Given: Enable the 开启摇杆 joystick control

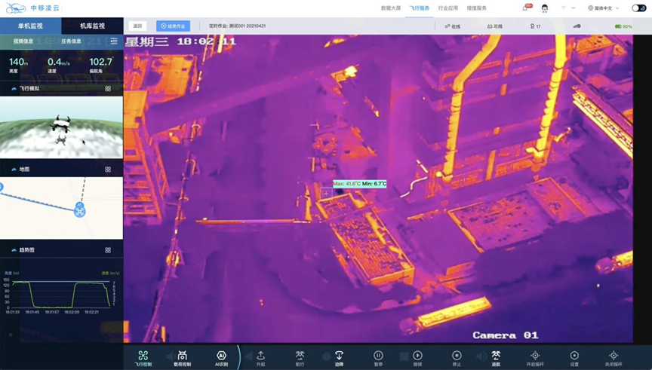Looking at the screenshot, I should [x=535, y=358].
